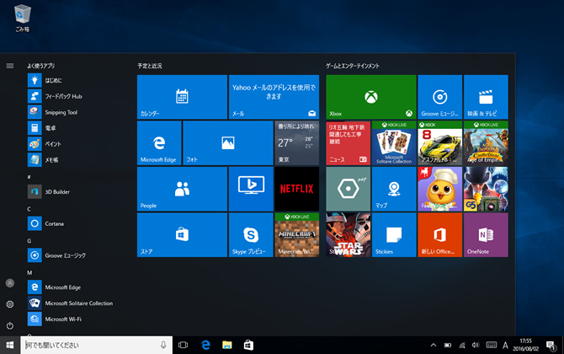This screenshot has width=564, height=354.
Task: Open 3D Builder from the app list
Action: pos(57,191)
